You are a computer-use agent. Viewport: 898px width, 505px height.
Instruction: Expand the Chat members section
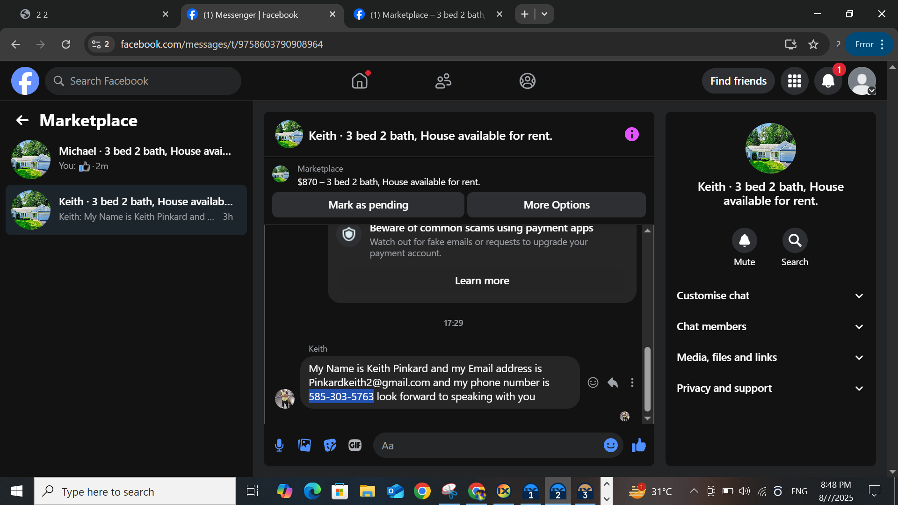pyautogui.click(x=770, y=326)
